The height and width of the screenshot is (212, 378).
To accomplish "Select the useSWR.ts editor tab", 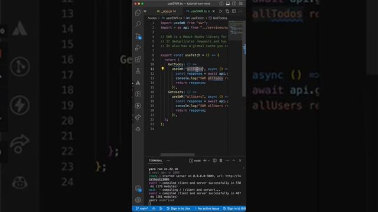I will [198, 11].
